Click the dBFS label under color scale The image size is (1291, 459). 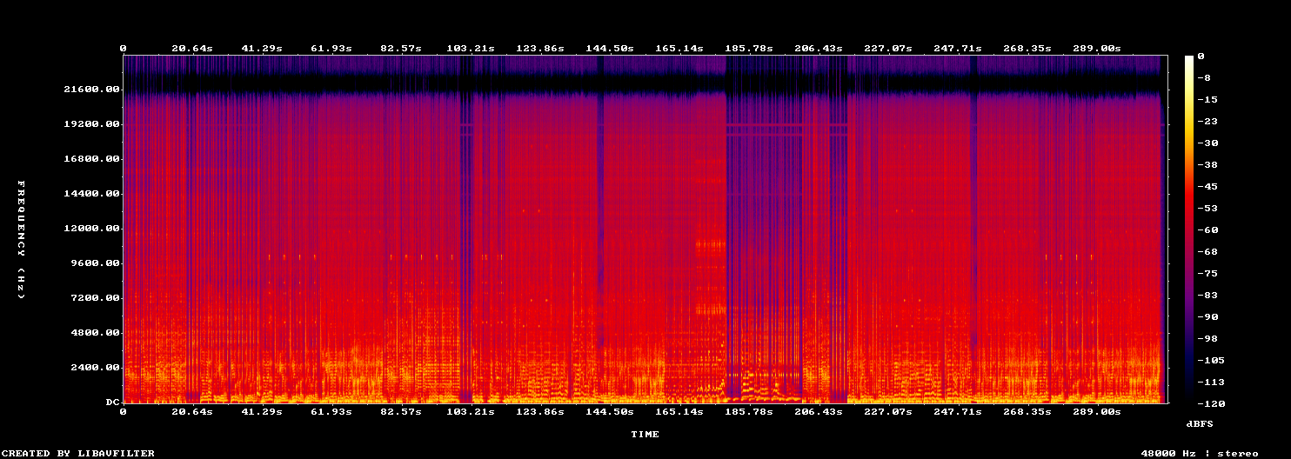point(1200,423)
